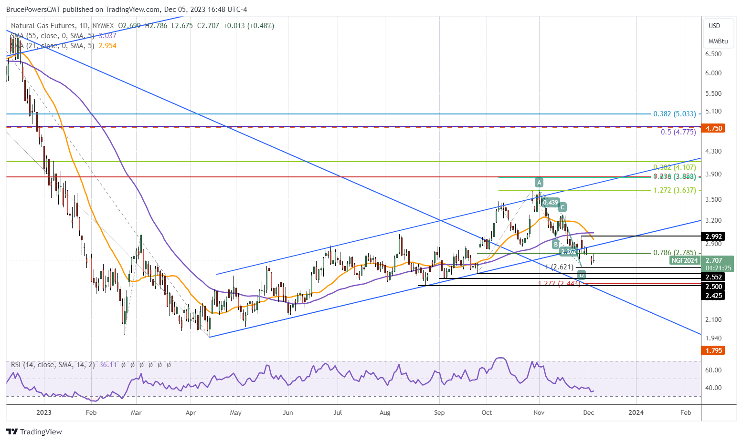The width and height of the screenshot is (743, 442).
Task: Click the USD currency label
Action: (714, 26)
